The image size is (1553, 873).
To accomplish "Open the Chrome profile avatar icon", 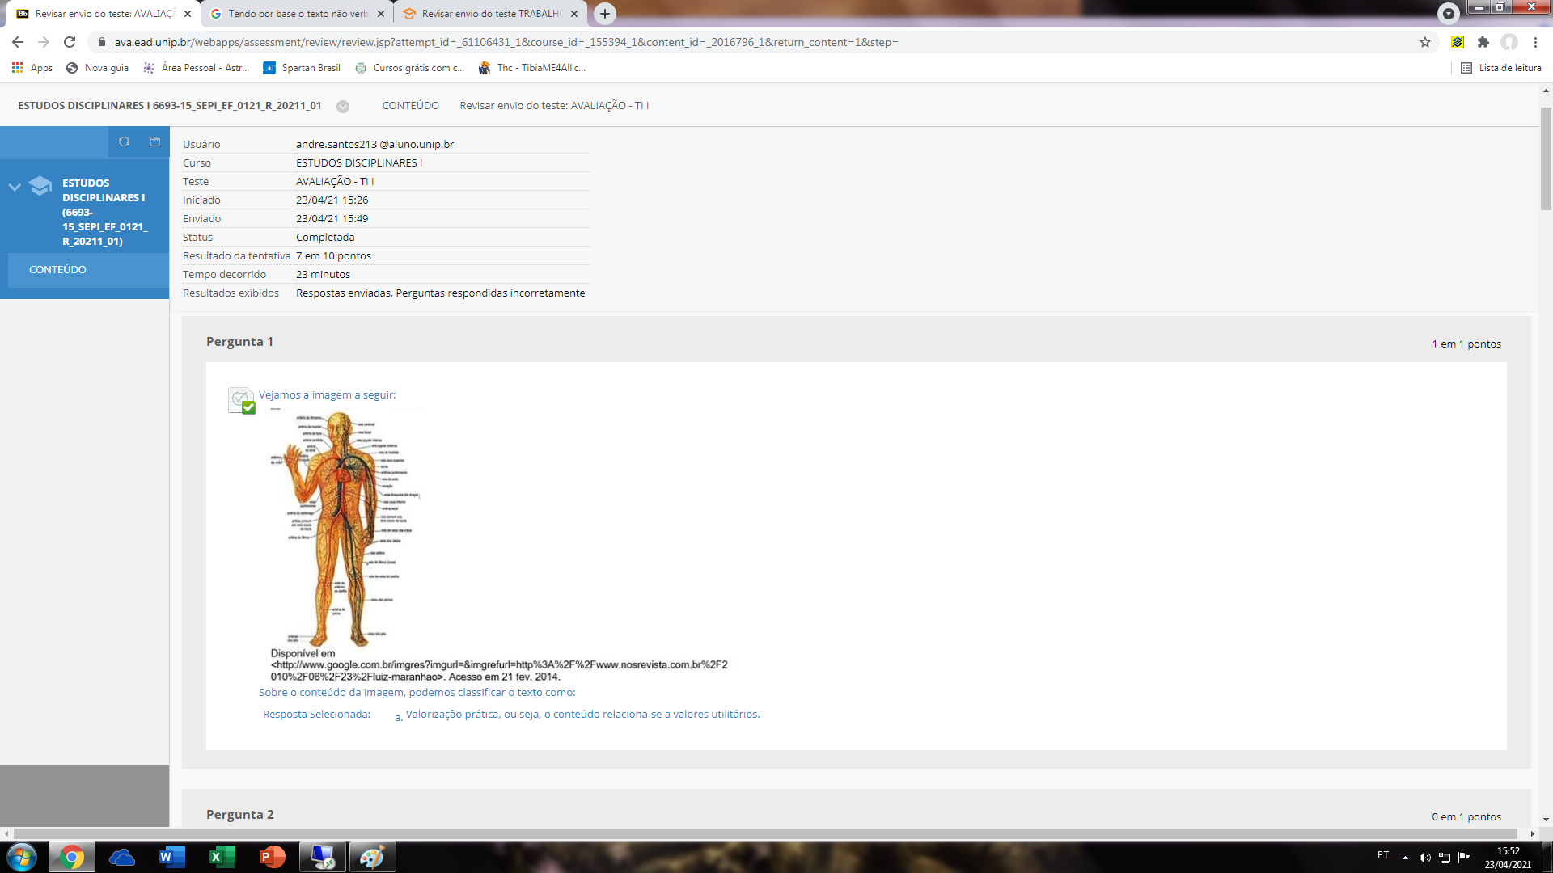I will click(x=1509, y=42).
